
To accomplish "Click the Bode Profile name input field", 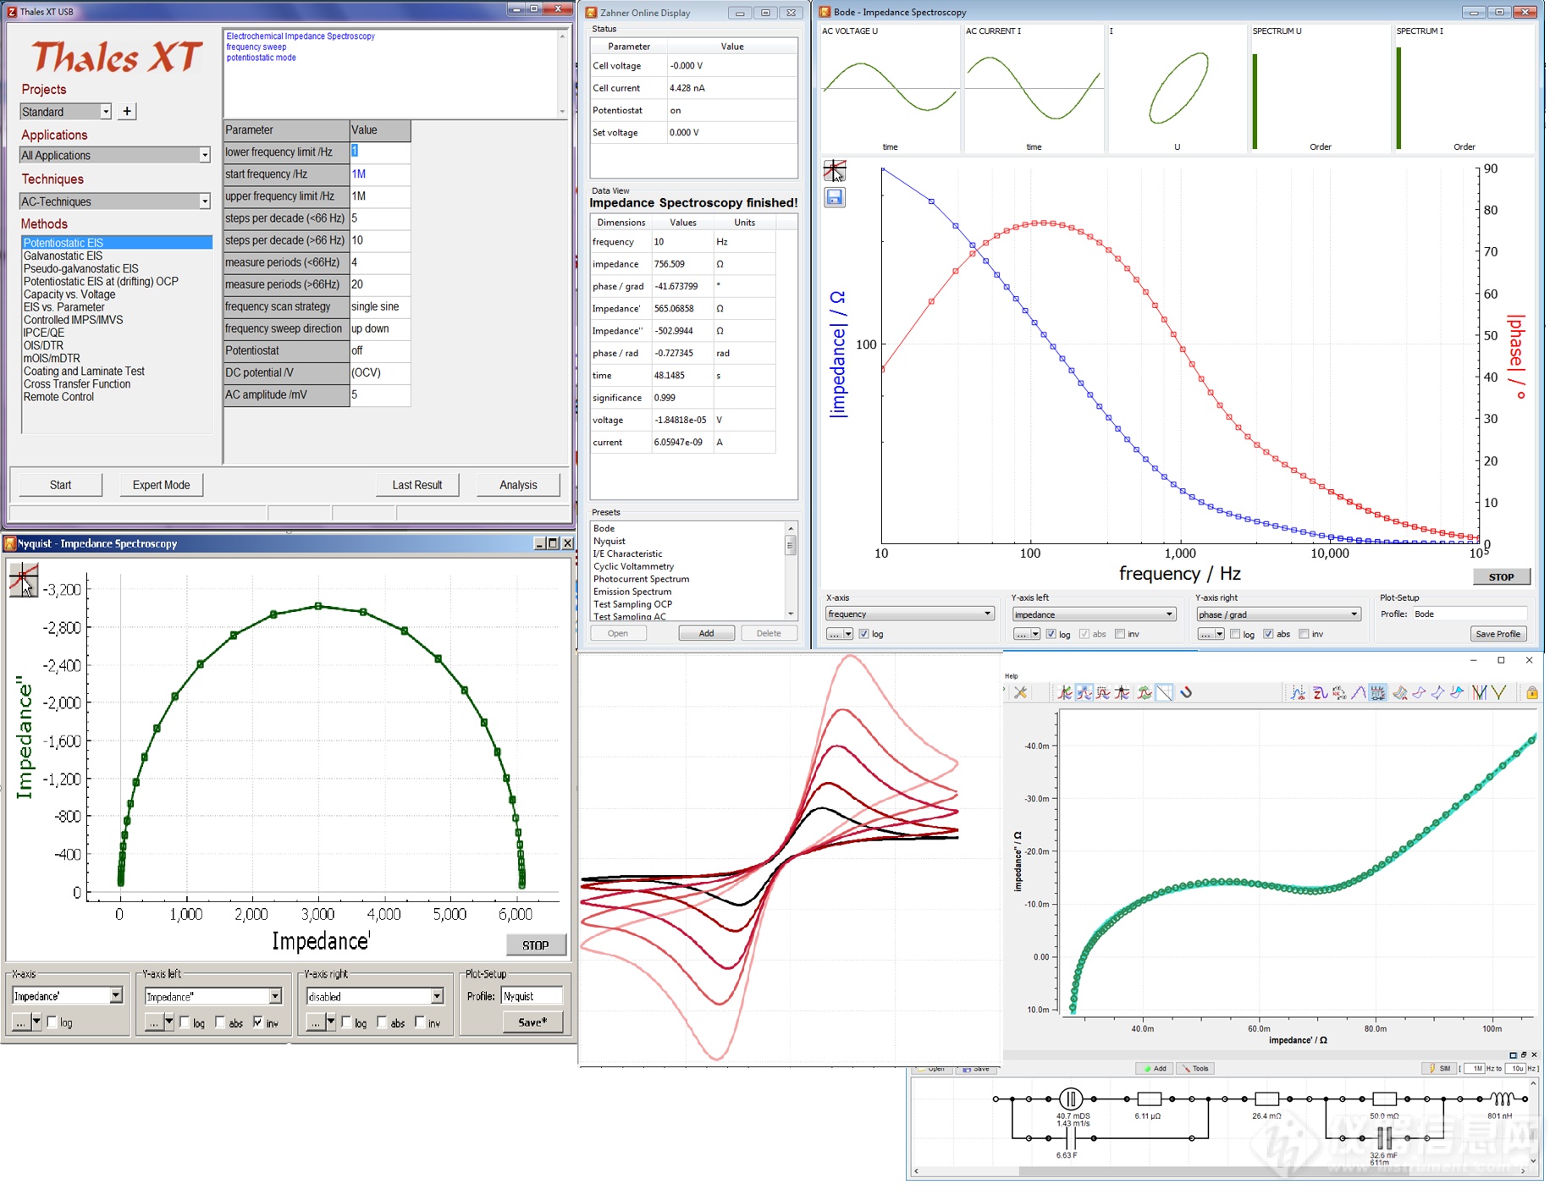I will [1470, 614].
